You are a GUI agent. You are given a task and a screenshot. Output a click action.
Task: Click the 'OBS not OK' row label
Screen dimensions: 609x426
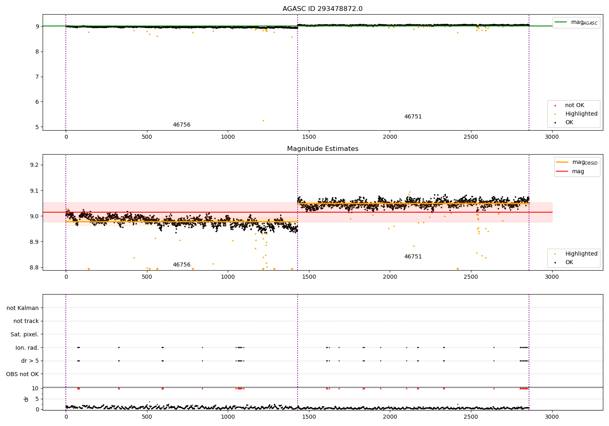pos(22,374)
